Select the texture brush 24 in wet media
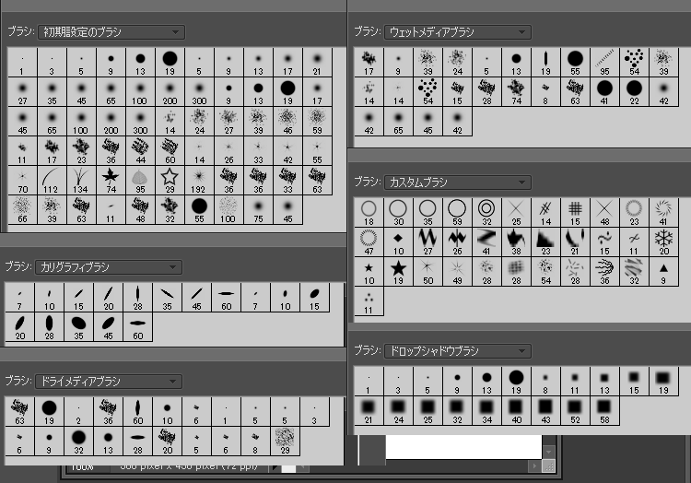 click(x=457, y=63)
